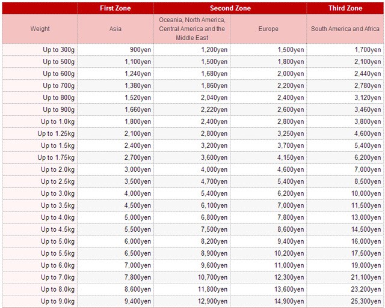Select the Weight header cell
The width and height of the screenshot is (385, 308).
pyautogui.click(x=40, y=29)
